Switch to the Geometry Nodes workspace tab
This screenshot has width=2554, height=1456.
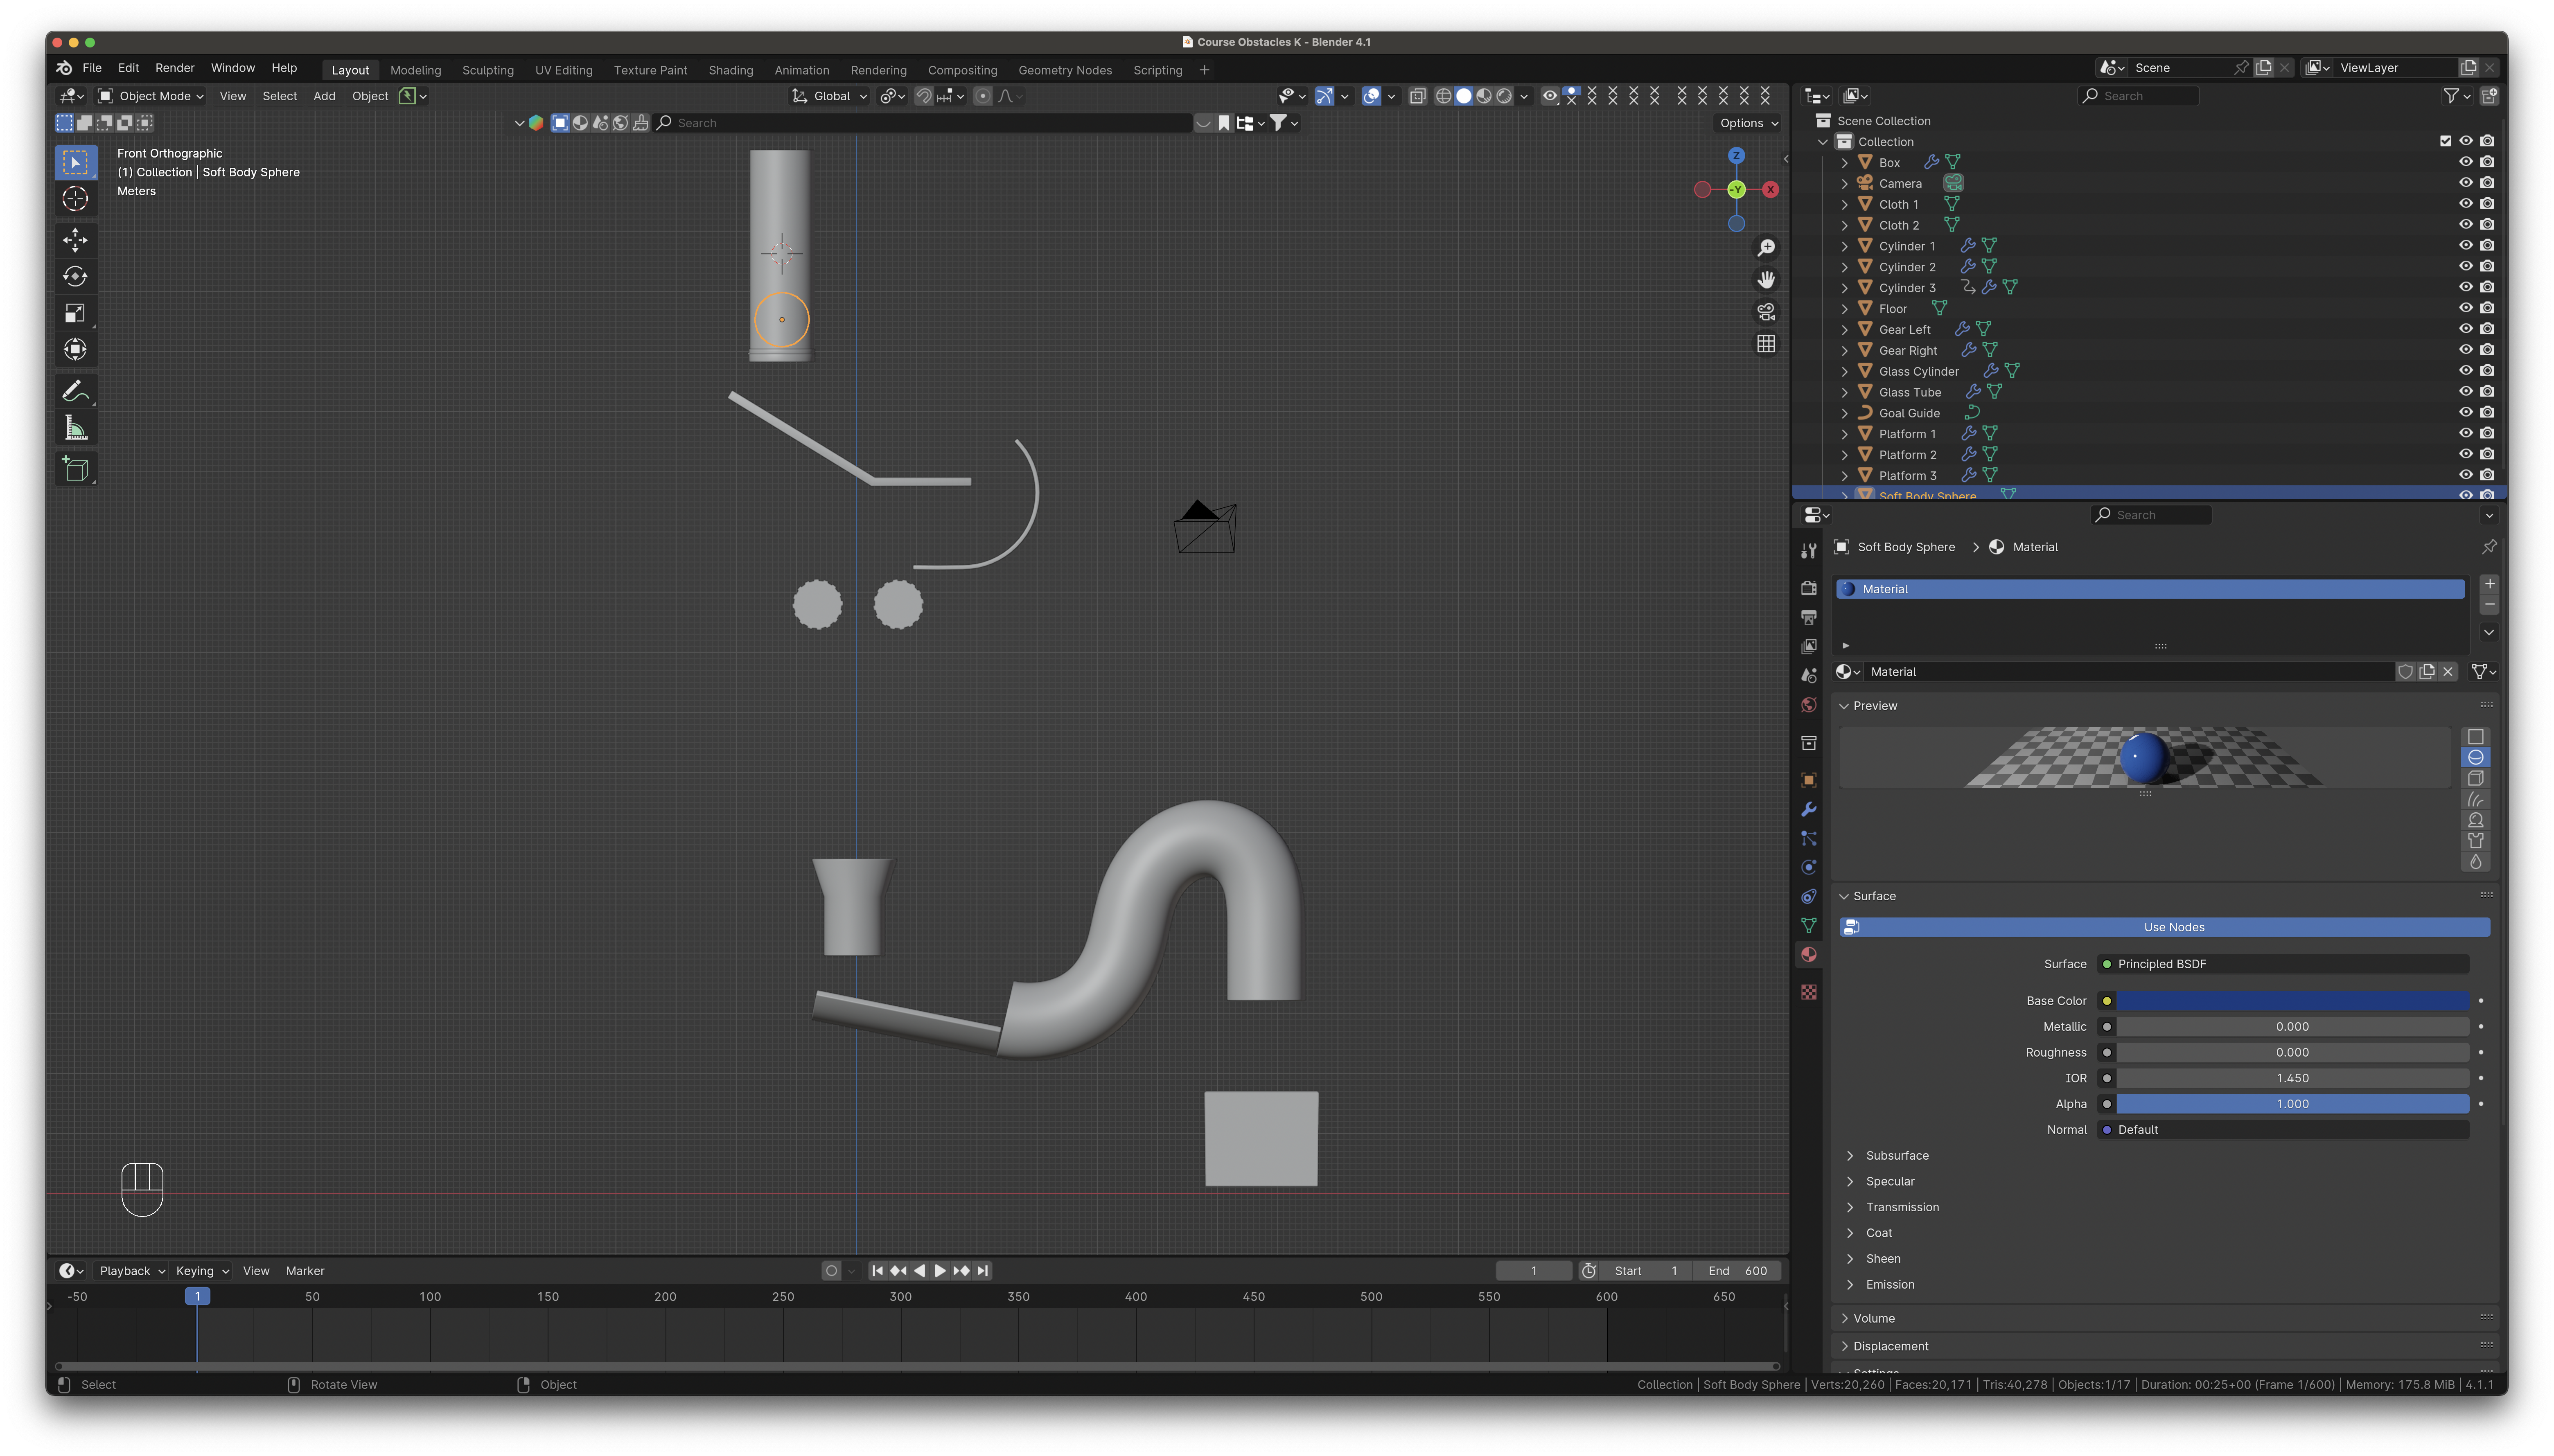click(1065, 70)
